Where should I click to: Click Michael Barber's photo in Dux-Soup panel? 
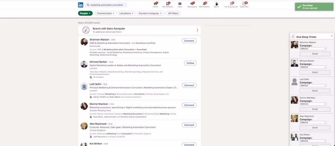pos(295,63)
